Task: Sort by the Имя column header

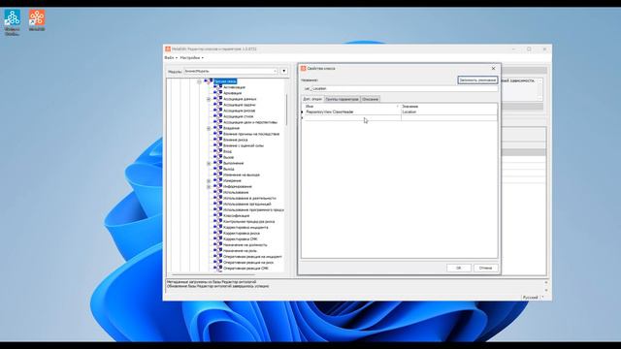Action: (351, 107)
